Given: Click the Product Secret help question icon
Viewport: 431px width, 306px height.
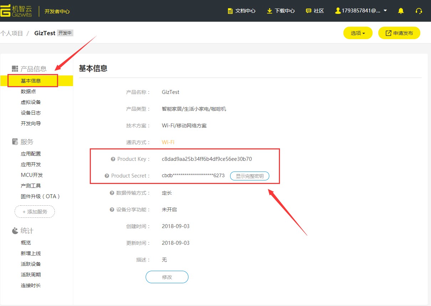Looking at the screenshot, I should point(107,176).
